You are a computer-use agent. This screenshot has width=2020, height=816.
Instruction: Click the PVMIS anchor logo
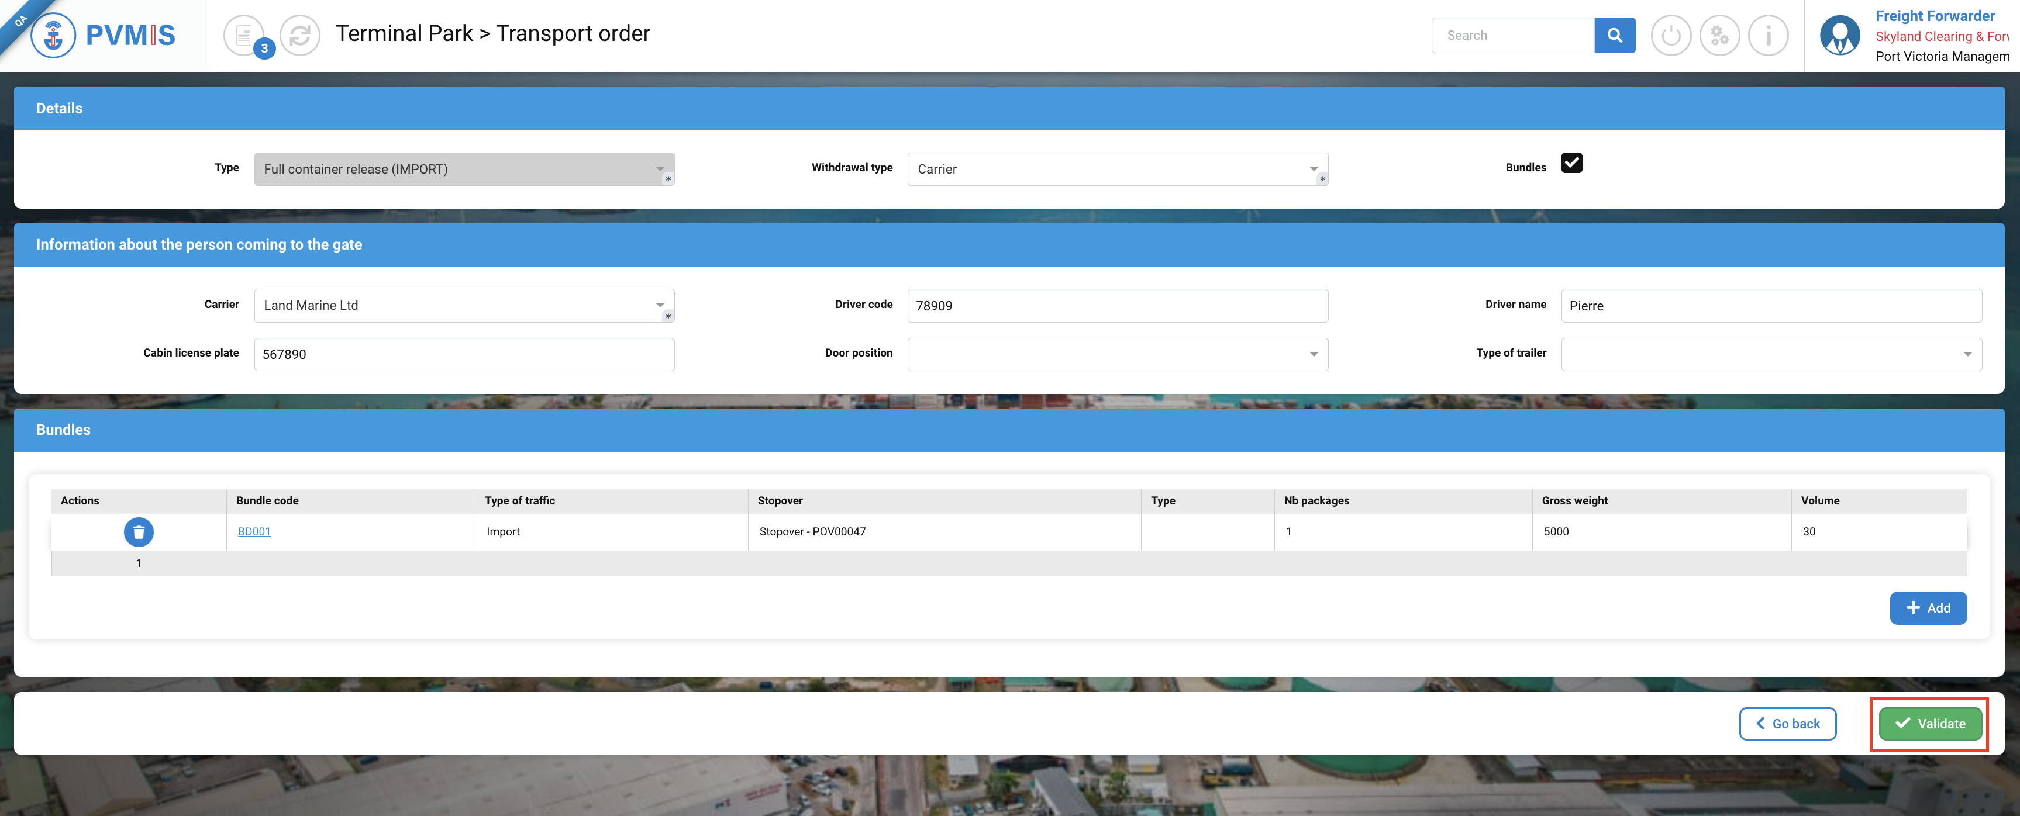(53, 34)
